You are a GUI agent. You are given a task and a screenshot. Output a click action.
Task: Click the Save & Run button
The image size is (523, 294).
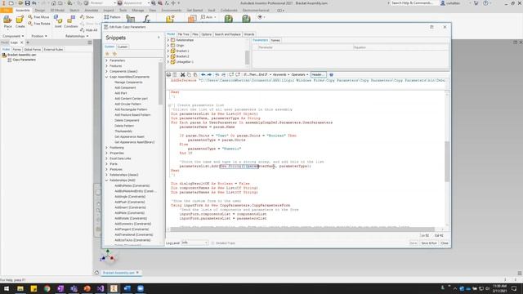429,243
